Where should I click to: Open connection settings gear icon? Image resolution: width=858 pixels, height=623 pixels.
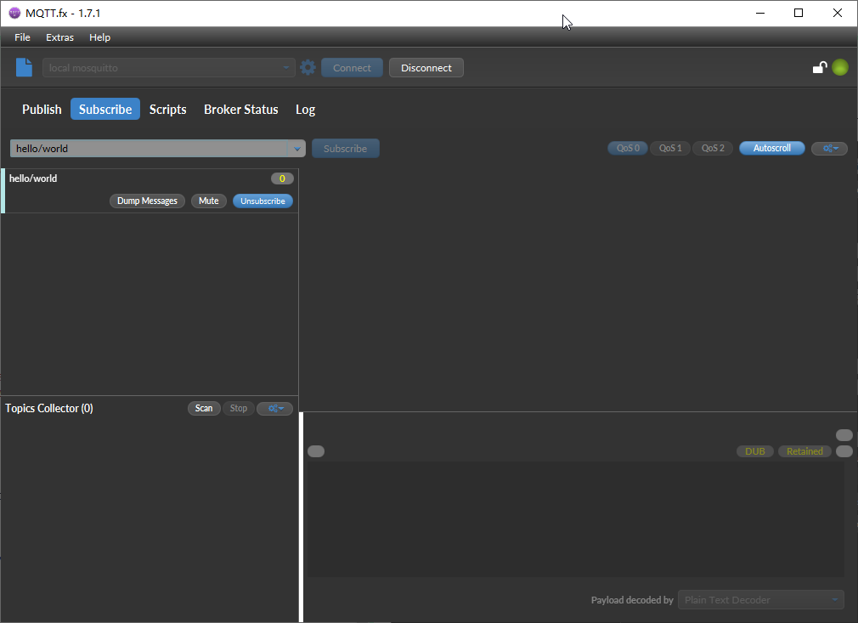pos(308,67)
